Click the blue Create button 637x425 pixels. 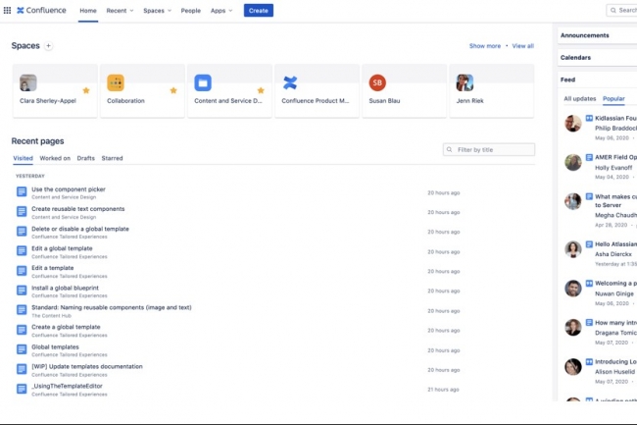(x=259, y=11)
